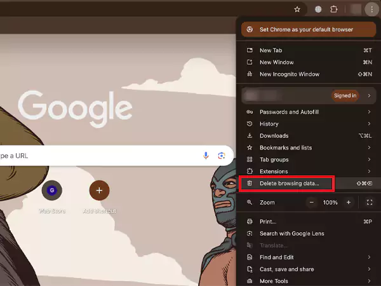Select Search with Google Lens

pyautogui.click(x=309, y=233)
